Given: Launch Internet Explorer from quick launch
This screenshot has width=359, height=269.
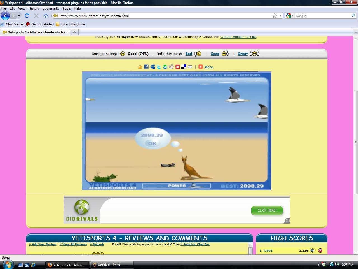Looking at the screenshot, I should pyautogui.click(x=33, y=265).
